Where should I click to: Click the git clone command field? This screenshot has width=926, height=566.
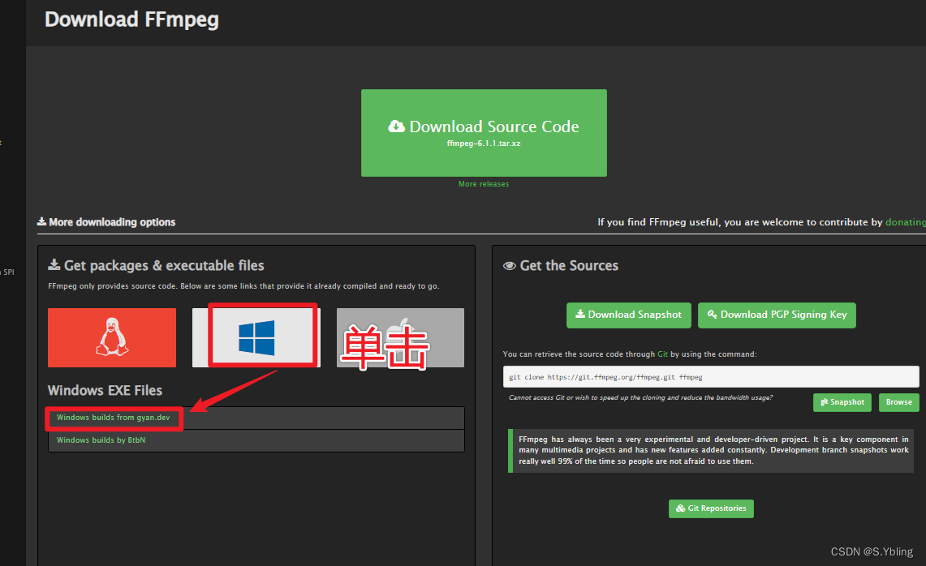tap(711, 376)
